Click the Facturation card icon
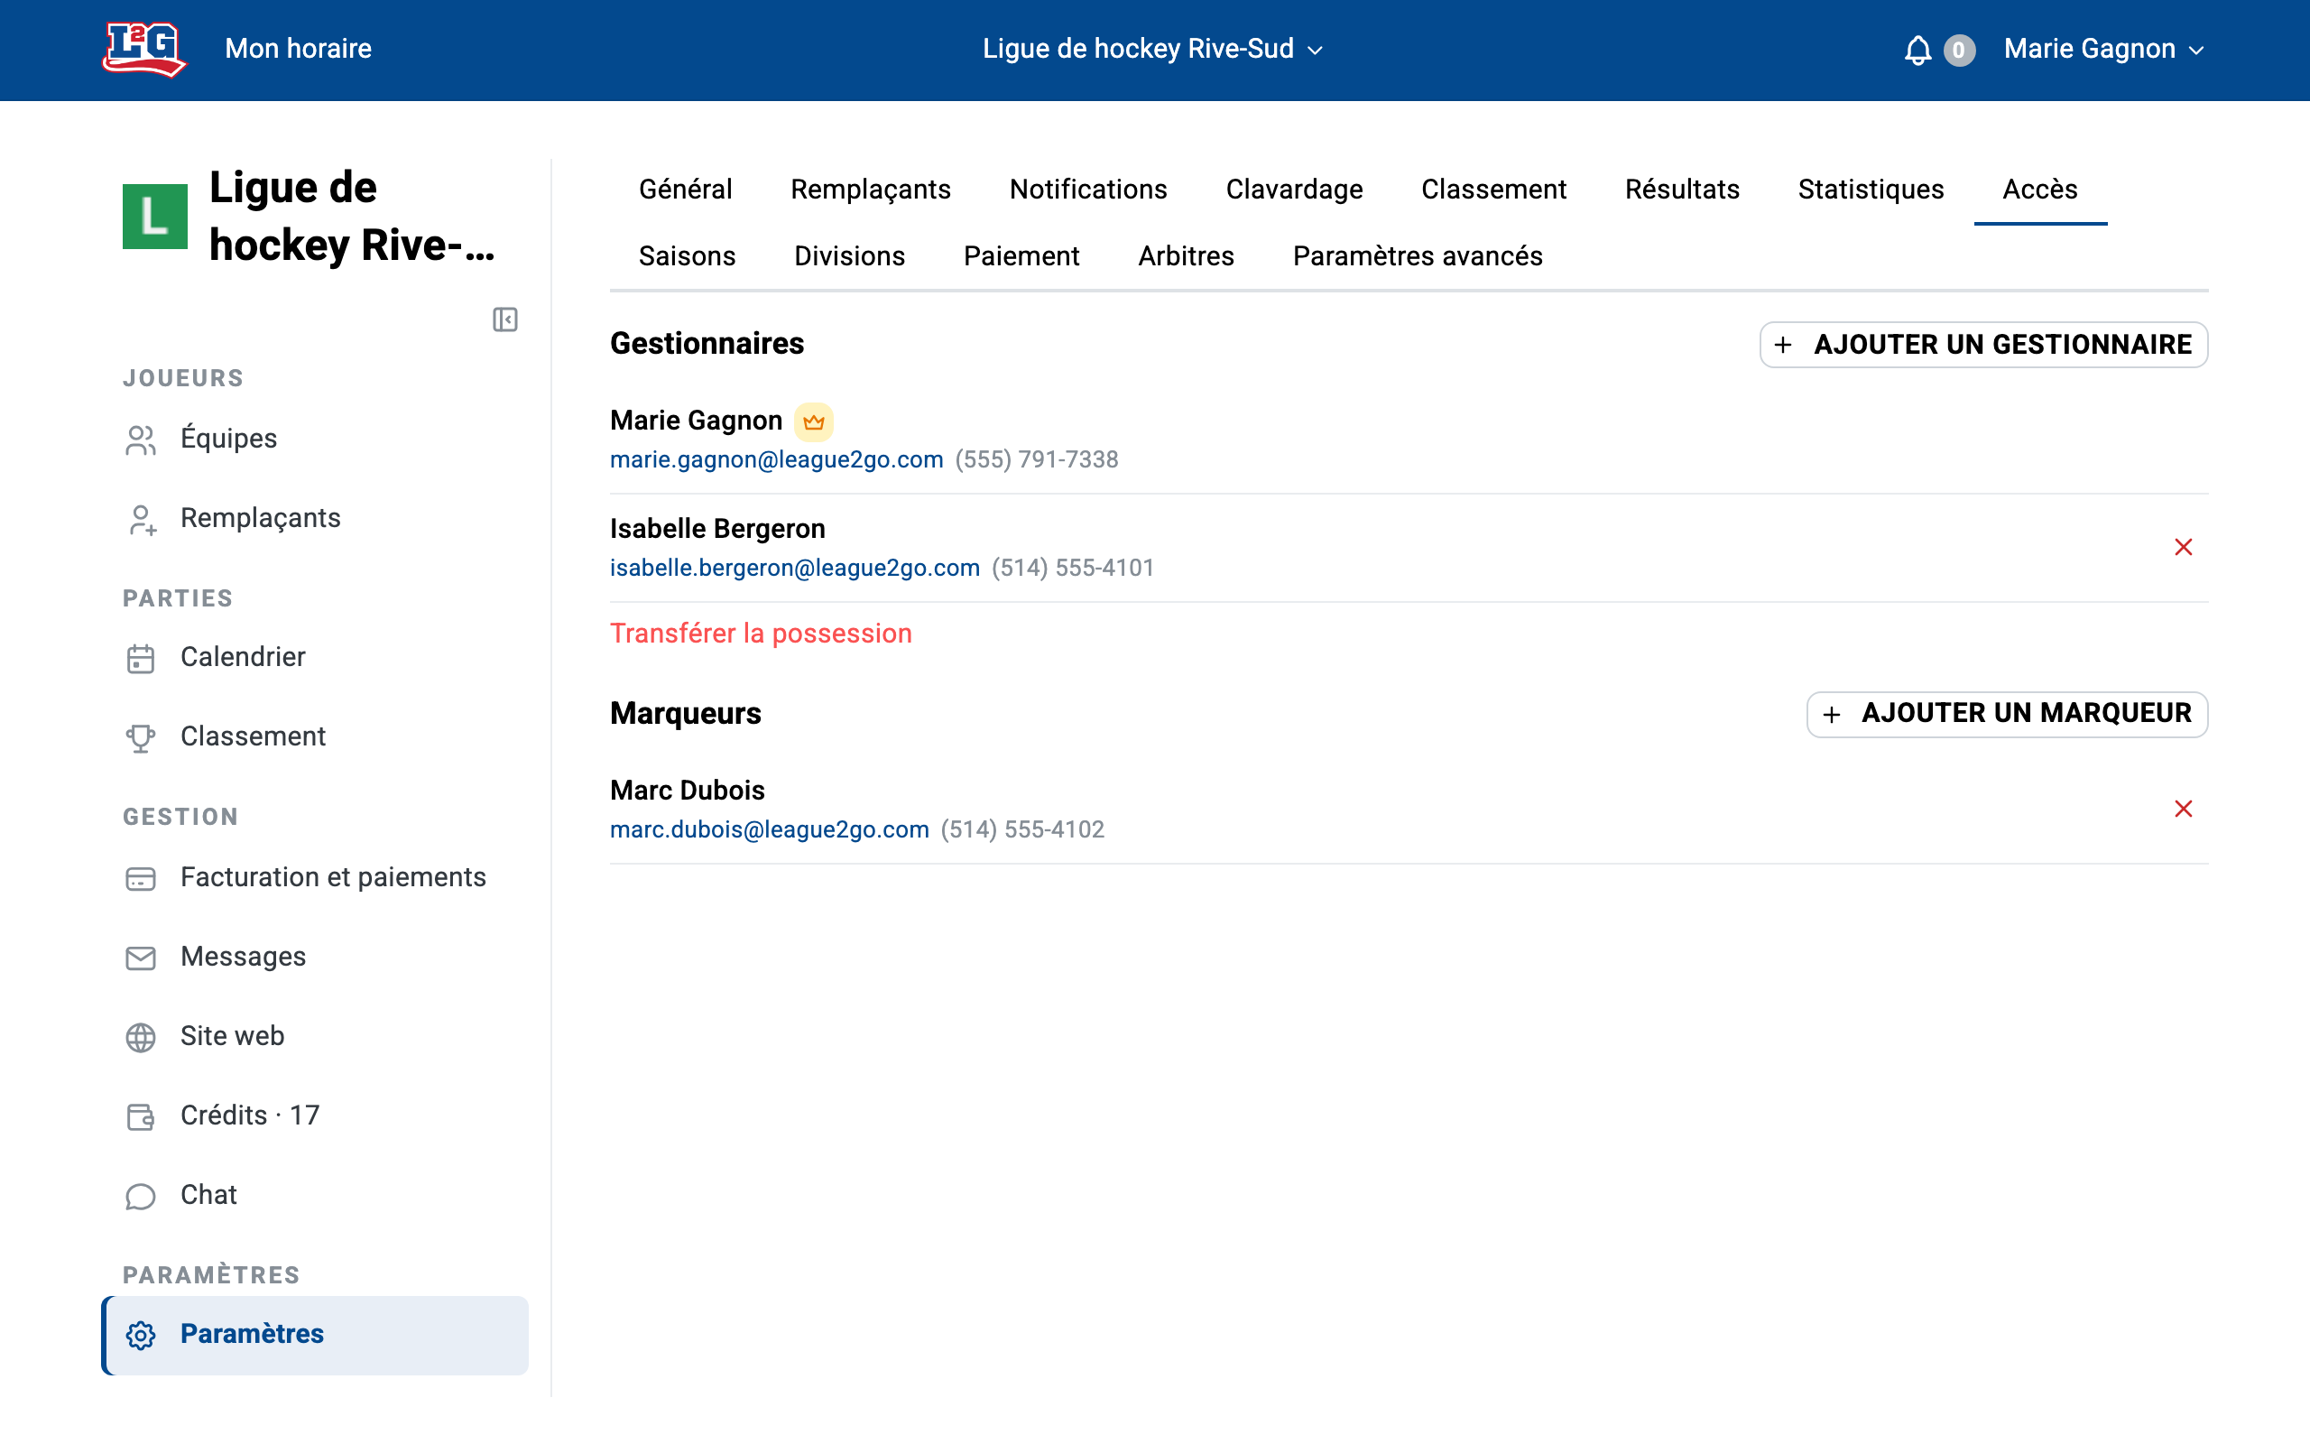Viewport: 2310px width, 1444px height. 141,879
